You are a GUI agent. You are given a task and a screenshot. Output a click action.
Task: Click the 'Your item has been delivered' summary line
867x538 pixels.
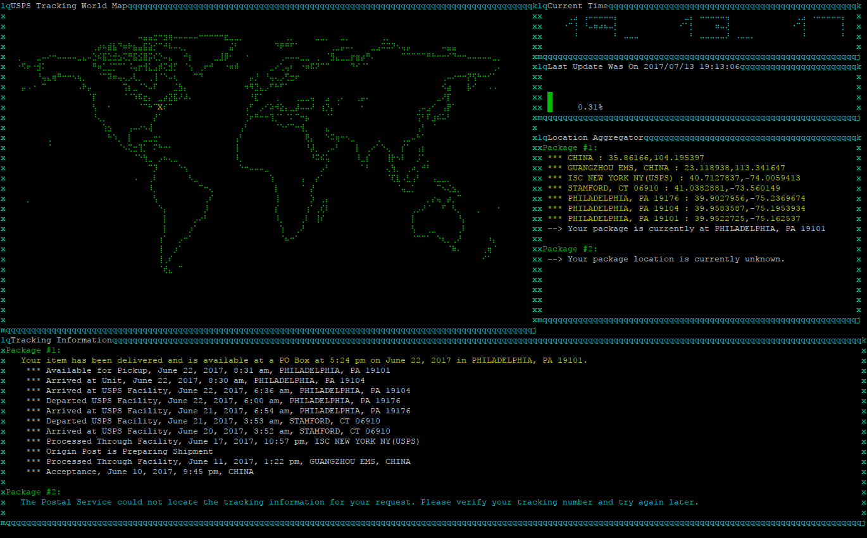pyautogui.click(x=304, y=360)
